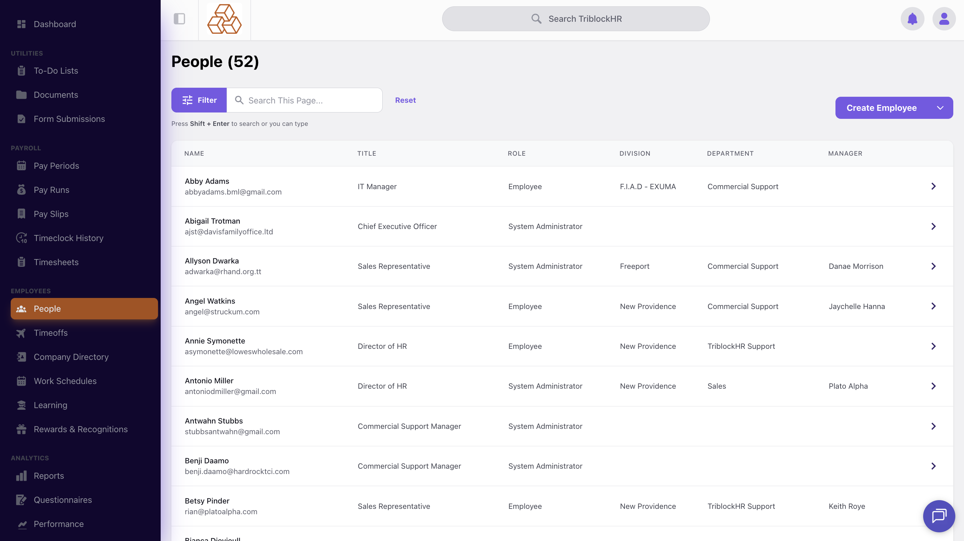Viewport: 964px width, 541px height.
Task: Click the TriblockHR cube logo
Action: click(x=224, y=19)
